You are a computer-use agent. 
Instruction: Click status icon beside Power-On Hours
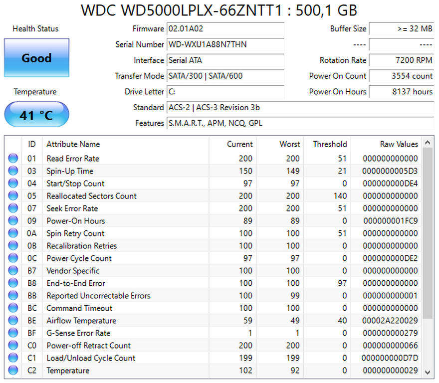(13, 221)
